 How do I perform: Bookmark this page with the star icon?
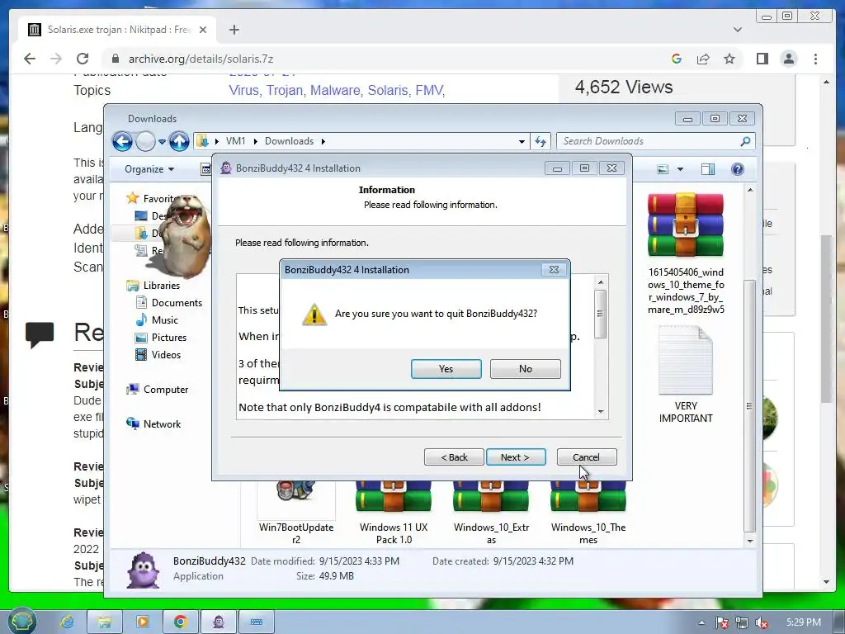[x=729, y=59]
